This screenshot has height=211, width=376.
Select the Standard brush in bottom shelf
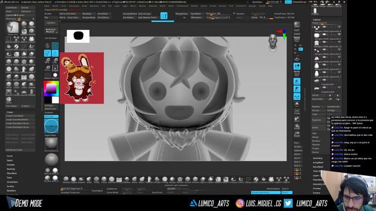[66, 179]
